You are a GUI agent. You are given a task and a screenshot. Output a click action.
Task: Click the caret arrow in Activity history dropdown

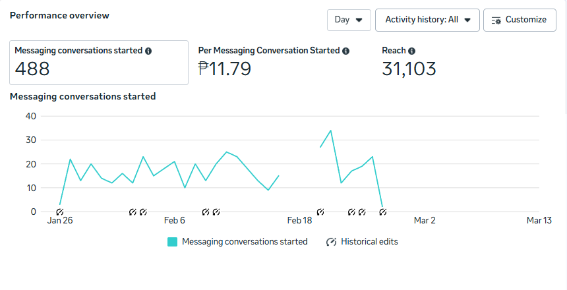tap(467, 20)
